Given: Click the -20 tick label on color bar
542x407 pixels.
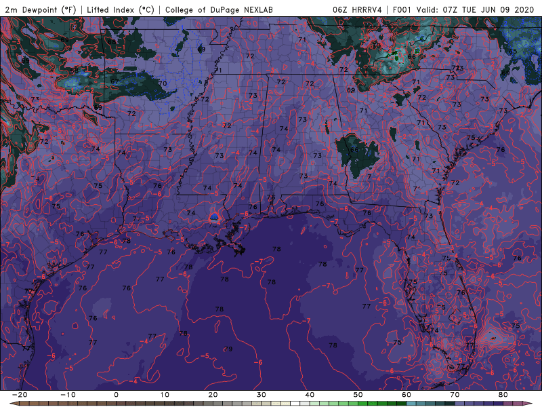Looking at the screenshot, I should (x=20, y=395).
